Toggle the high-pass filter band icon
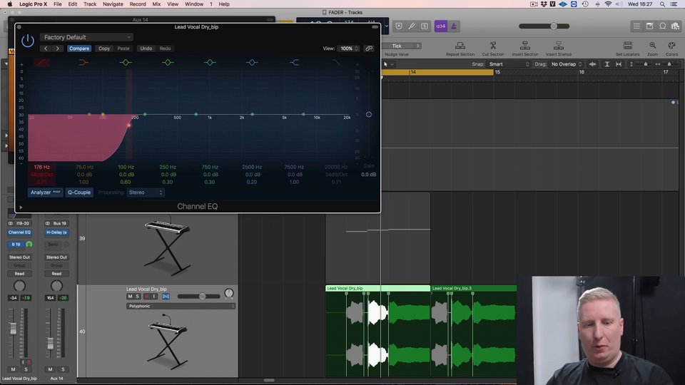685x385 pixels. click(42, 63)
